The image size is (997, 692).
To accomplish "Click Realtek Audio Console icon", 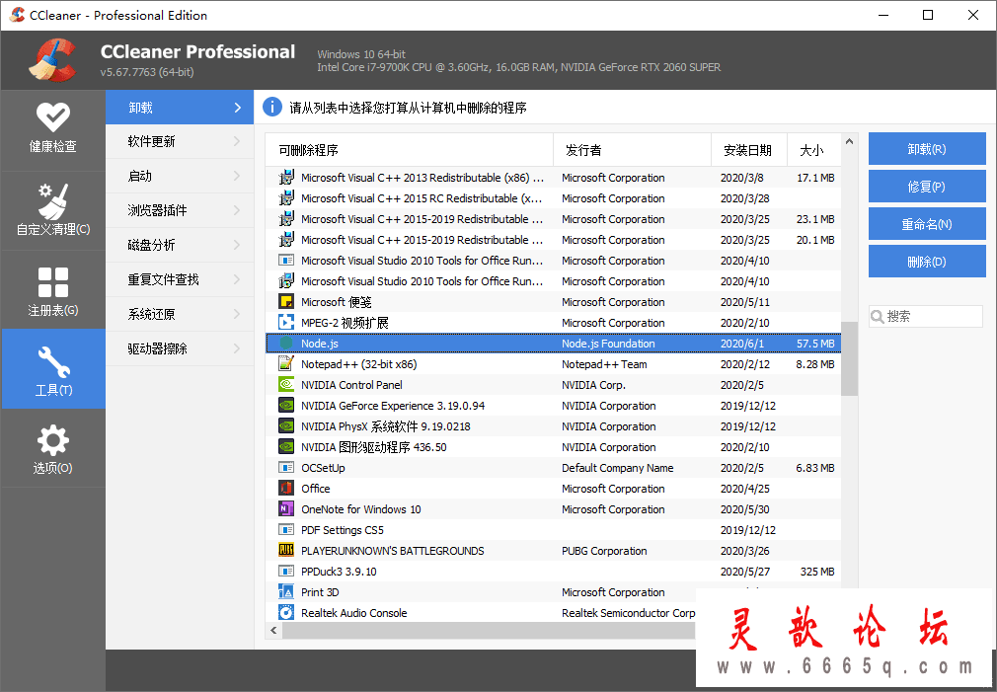I will 286,612.
